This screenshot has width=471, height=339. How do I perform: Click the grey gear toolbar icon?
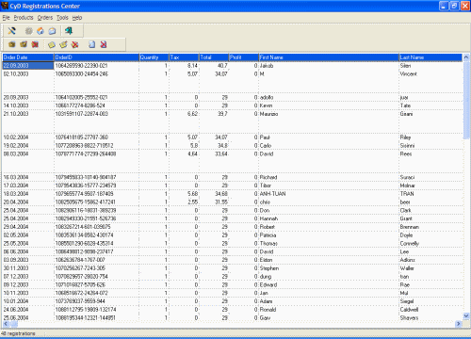pyautogui.click(x=28, y=31)
